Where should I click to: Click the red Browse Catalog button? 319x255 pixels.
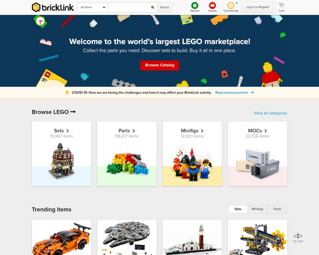[x=159, y=66]
